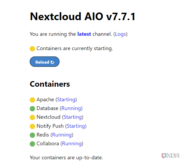Click yellow dot beside 'Containers are currently starting'
Viewport: 188px width, 167px height.
tap(32, 49)
